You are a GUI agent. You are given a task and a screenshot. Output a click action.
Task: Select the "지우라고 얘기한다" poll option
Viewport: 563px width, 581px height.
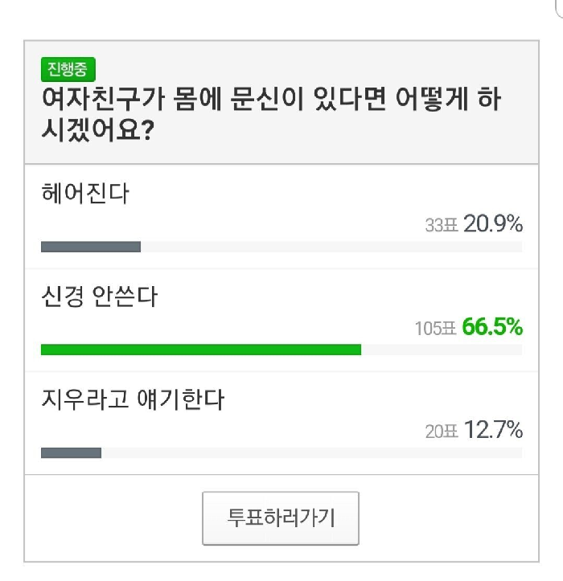point(131,399)
